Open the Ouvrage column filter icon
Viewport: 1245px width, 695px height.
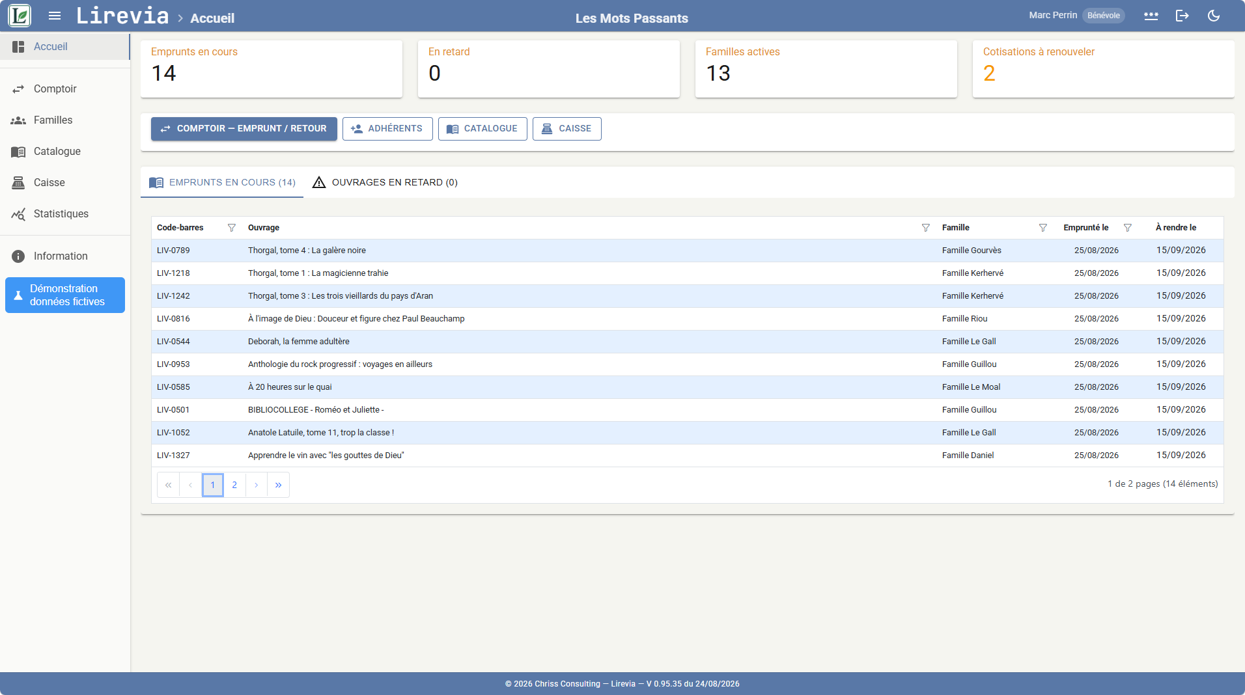coord(926,228)
